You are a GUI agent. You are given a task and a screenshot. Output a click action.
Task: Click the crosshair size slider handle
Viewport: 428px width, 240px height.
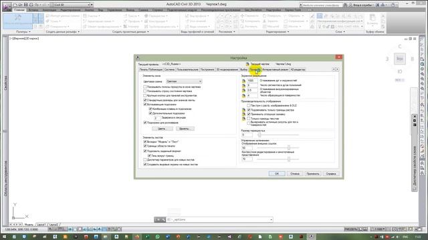point(260,135)
